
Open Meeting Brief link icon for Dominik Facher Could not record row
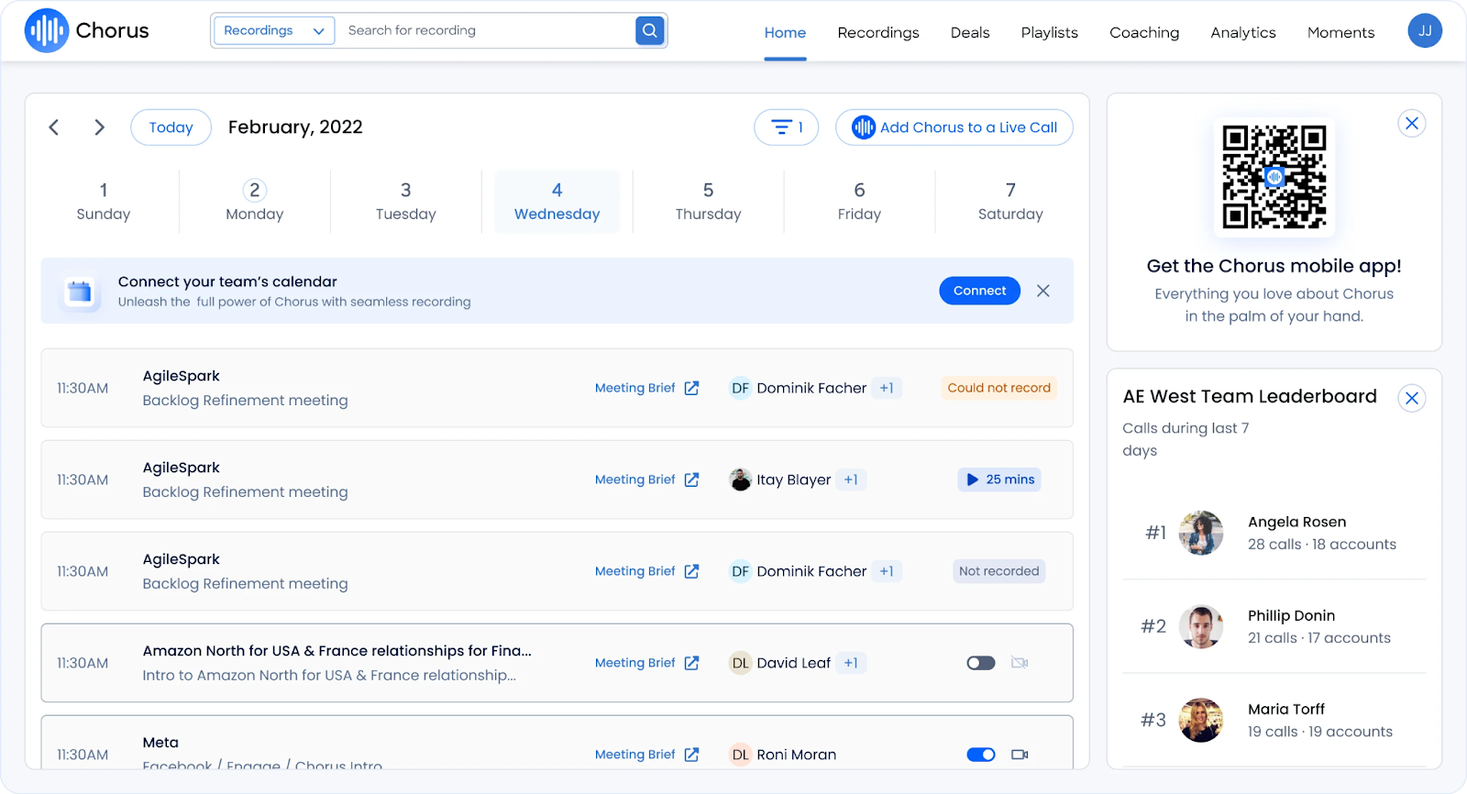click(692, 388)
